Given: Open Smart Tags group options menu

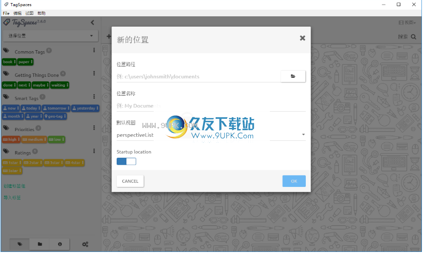Looking at the screenshot, I should [x=94, y=96].
